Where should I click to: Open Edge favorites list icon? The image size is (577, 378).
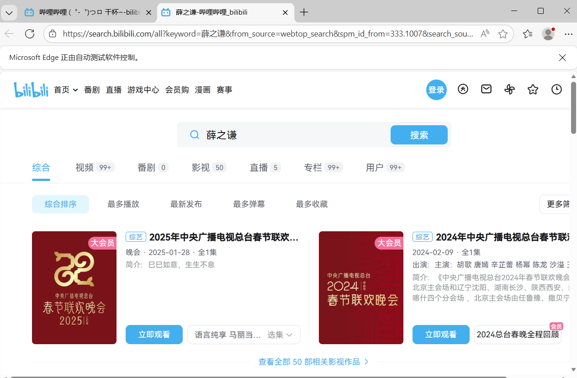click(x=528, y=34)
